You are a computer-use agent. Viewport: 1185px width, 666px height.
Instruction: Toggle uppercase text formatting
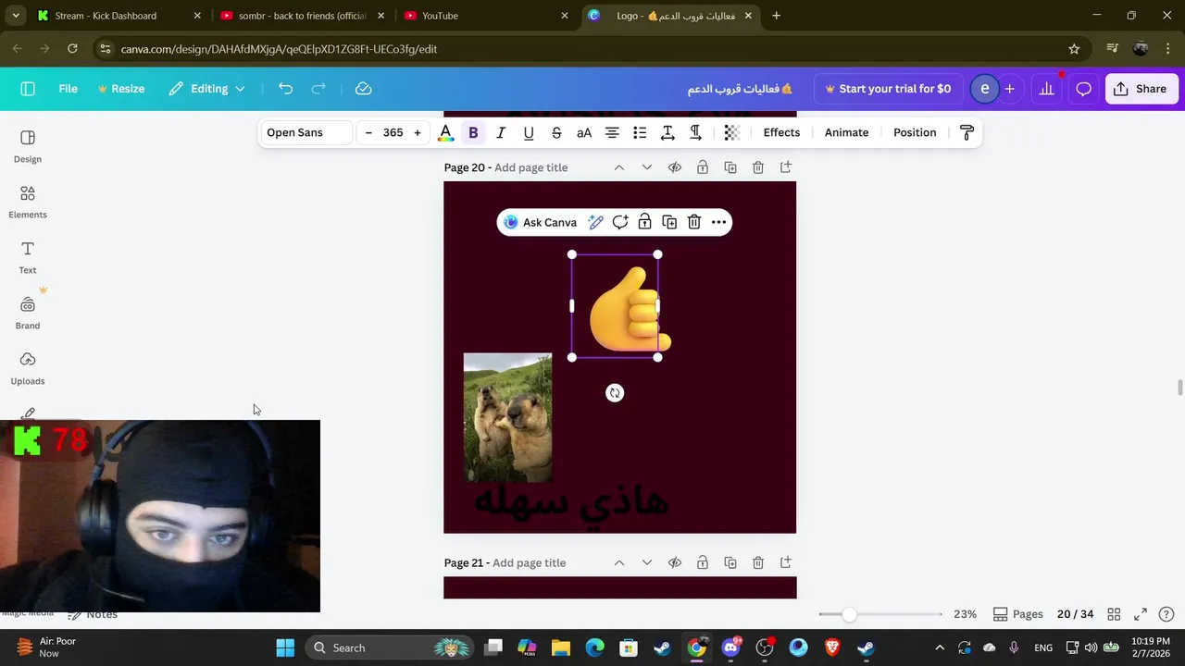(584, 132)
